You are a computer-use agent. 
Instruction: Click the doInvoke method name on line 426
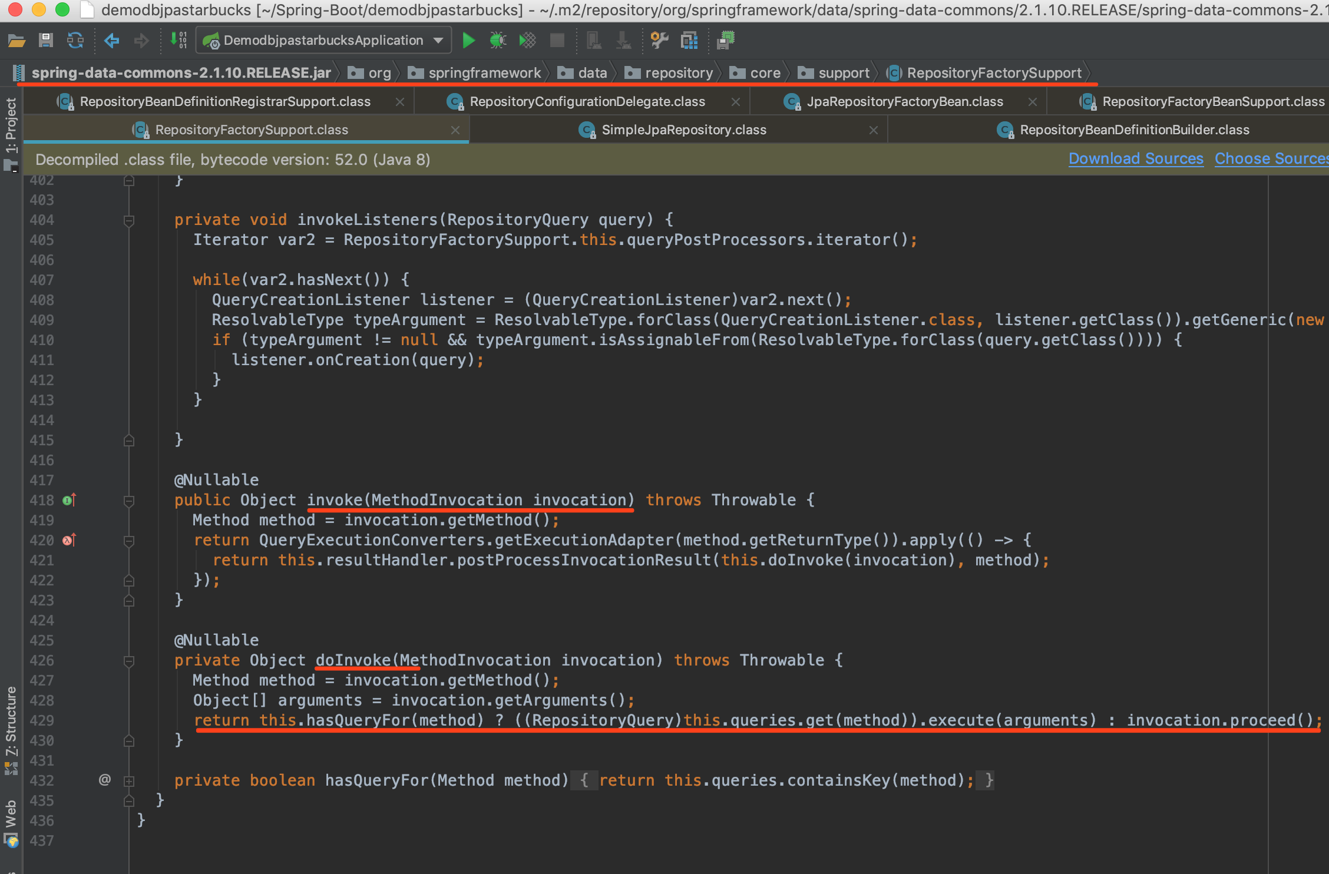coord(353,660)
